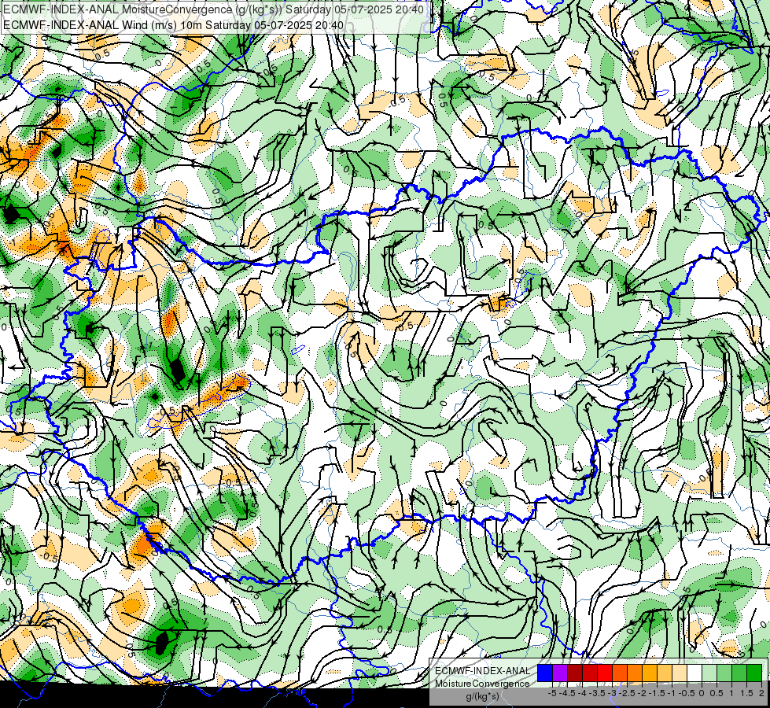Click the MoistureConvergence header title line

(214, 9)
